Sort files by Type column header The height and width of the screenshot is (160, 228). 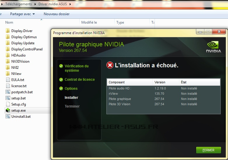pyautogui.click(x=120, y=22)
